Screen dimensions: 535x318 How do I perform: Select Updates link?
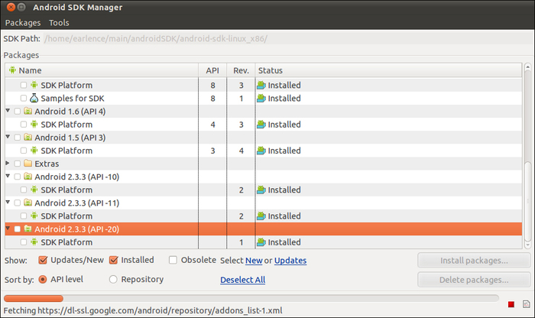point(290,261)
